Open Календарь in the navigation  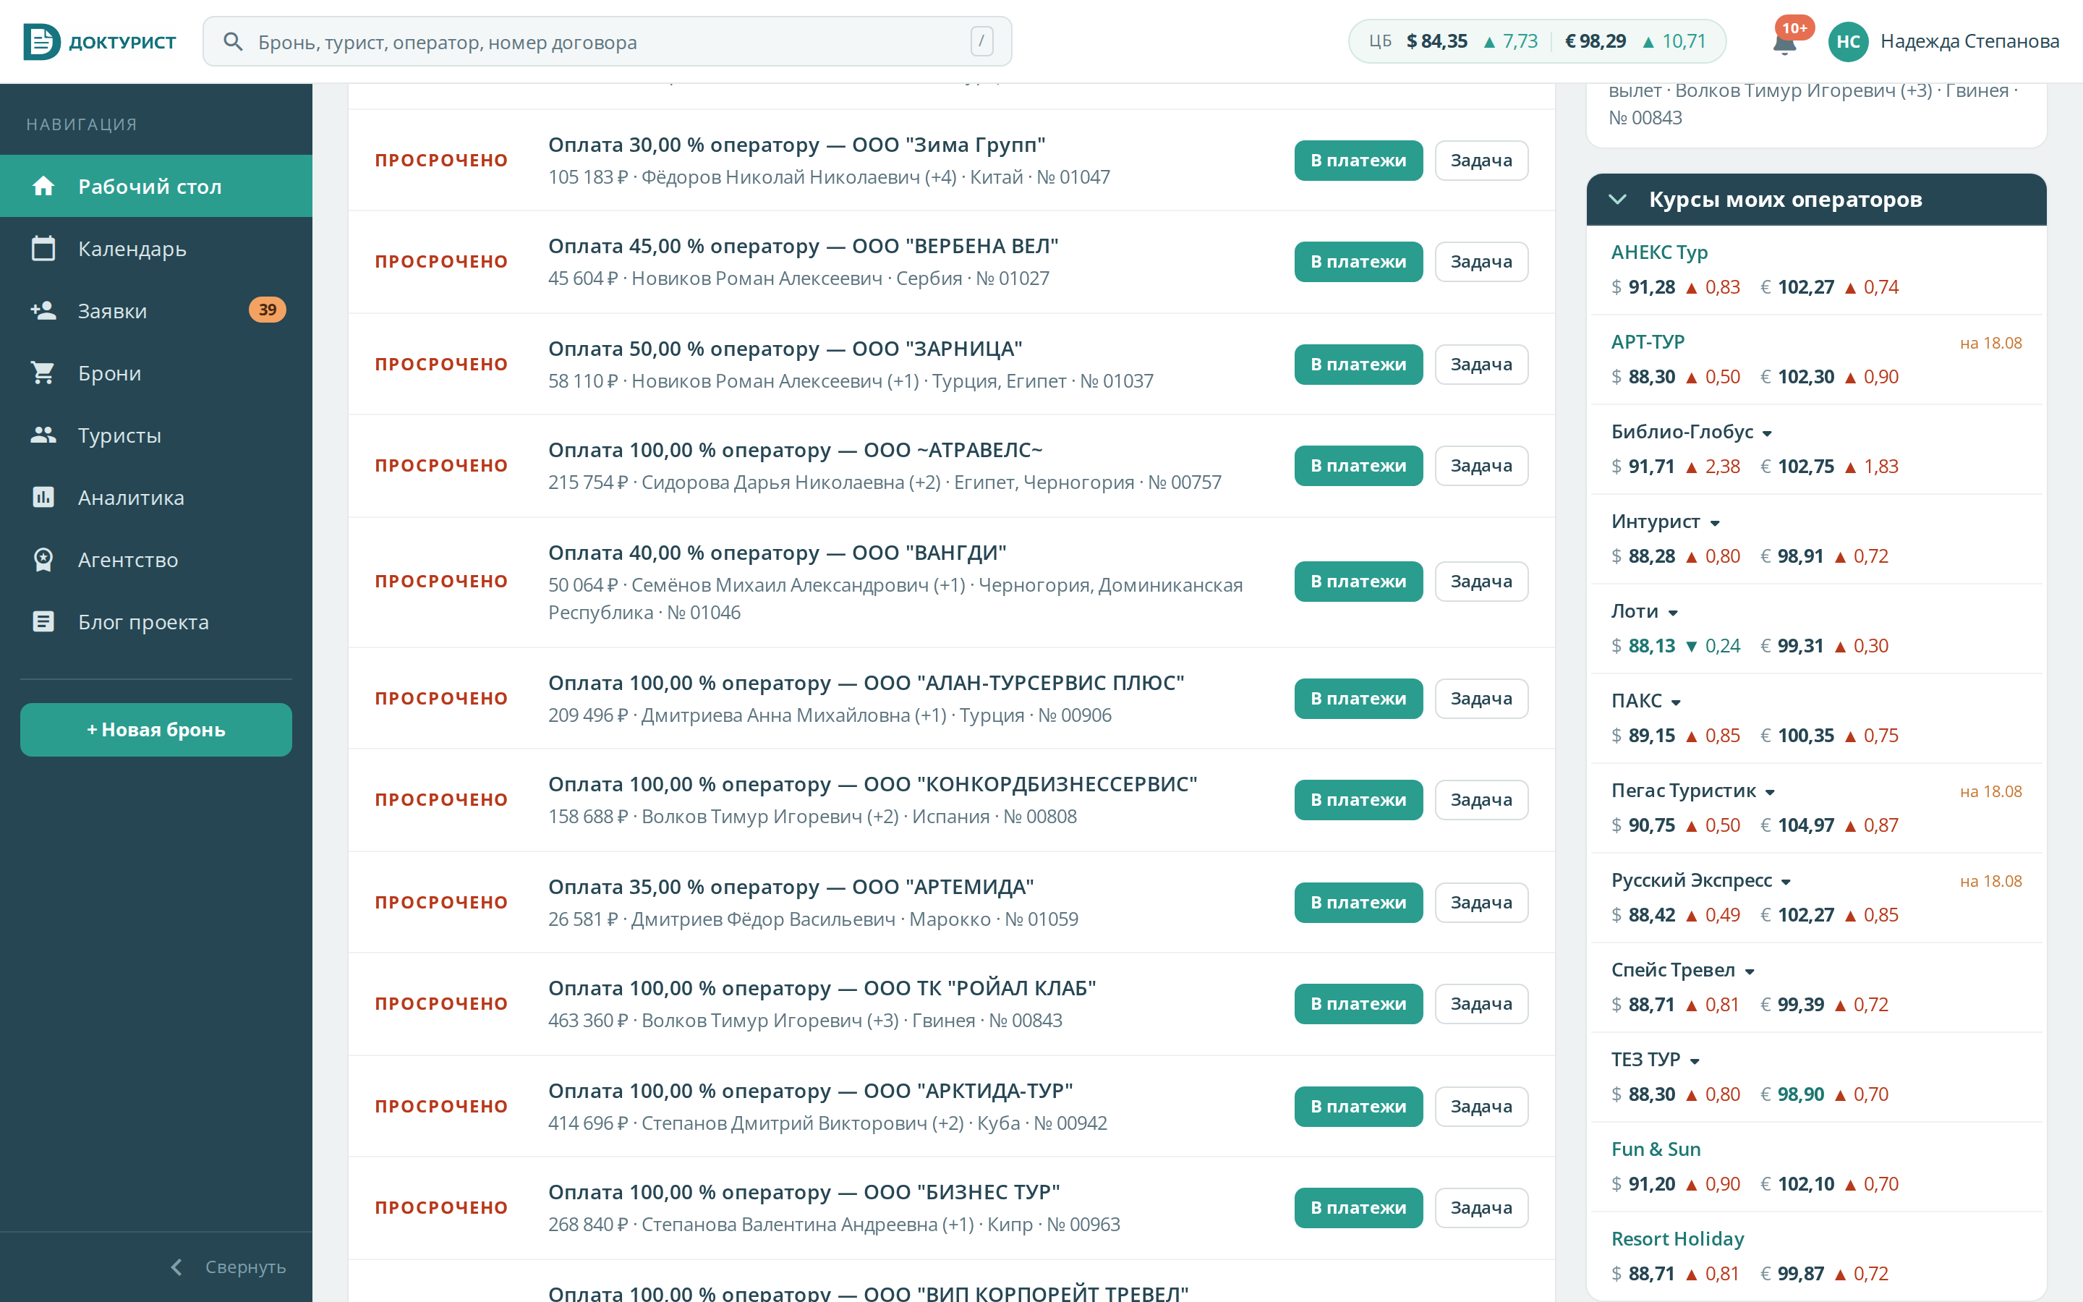click(156, 248)
